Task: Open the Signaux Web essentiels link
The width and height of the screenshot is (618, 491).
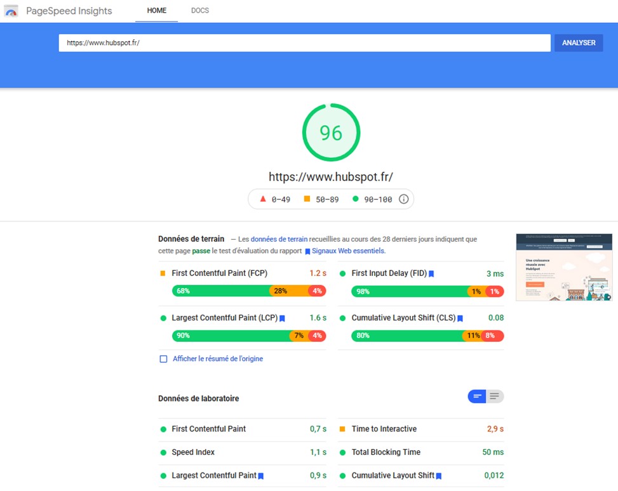Action: [x=349, y=251]
